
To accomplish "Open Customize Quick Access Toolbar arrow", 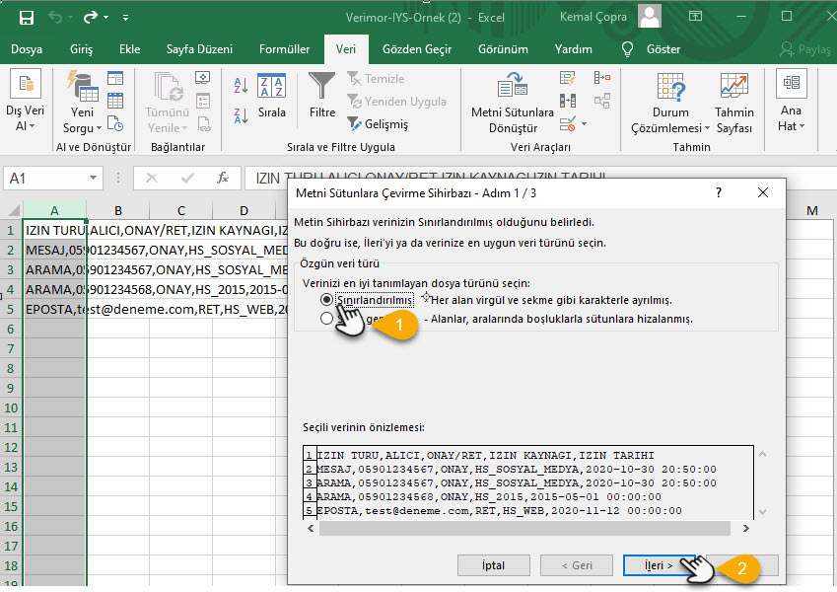I will pos(125,18).
